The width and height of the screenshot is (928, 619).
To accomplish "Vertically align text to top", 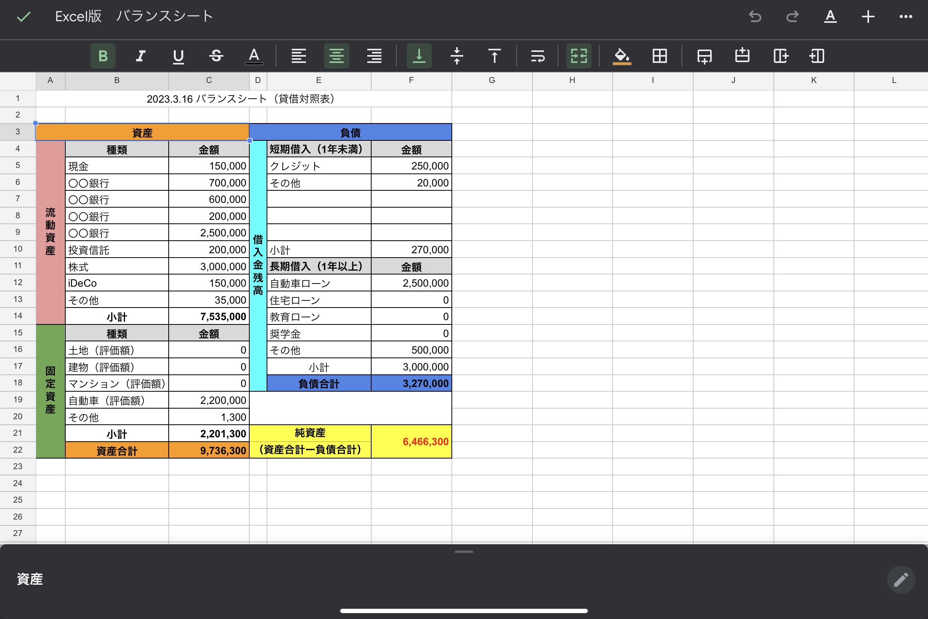I will pyautogui.click(x=494, y=56).
